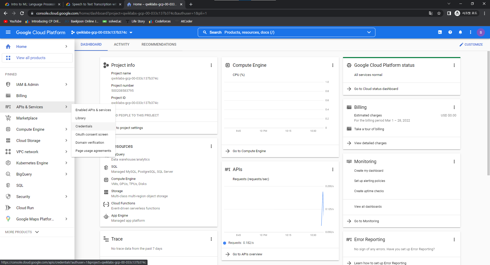The height and width of the screenshot is (265, 490).
Task: Click View detailed charges link
Action: [370, 143]
